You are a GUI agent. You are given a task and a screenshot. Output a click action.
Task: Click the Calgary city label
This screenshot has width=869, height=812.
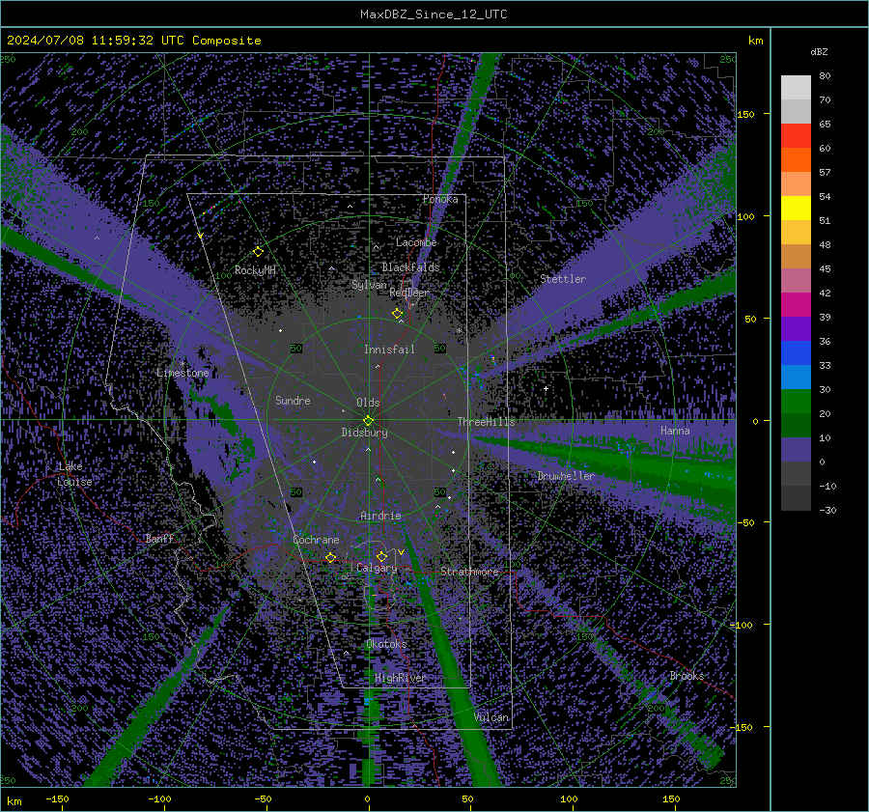pyautogui.click(x=377, y=568)
